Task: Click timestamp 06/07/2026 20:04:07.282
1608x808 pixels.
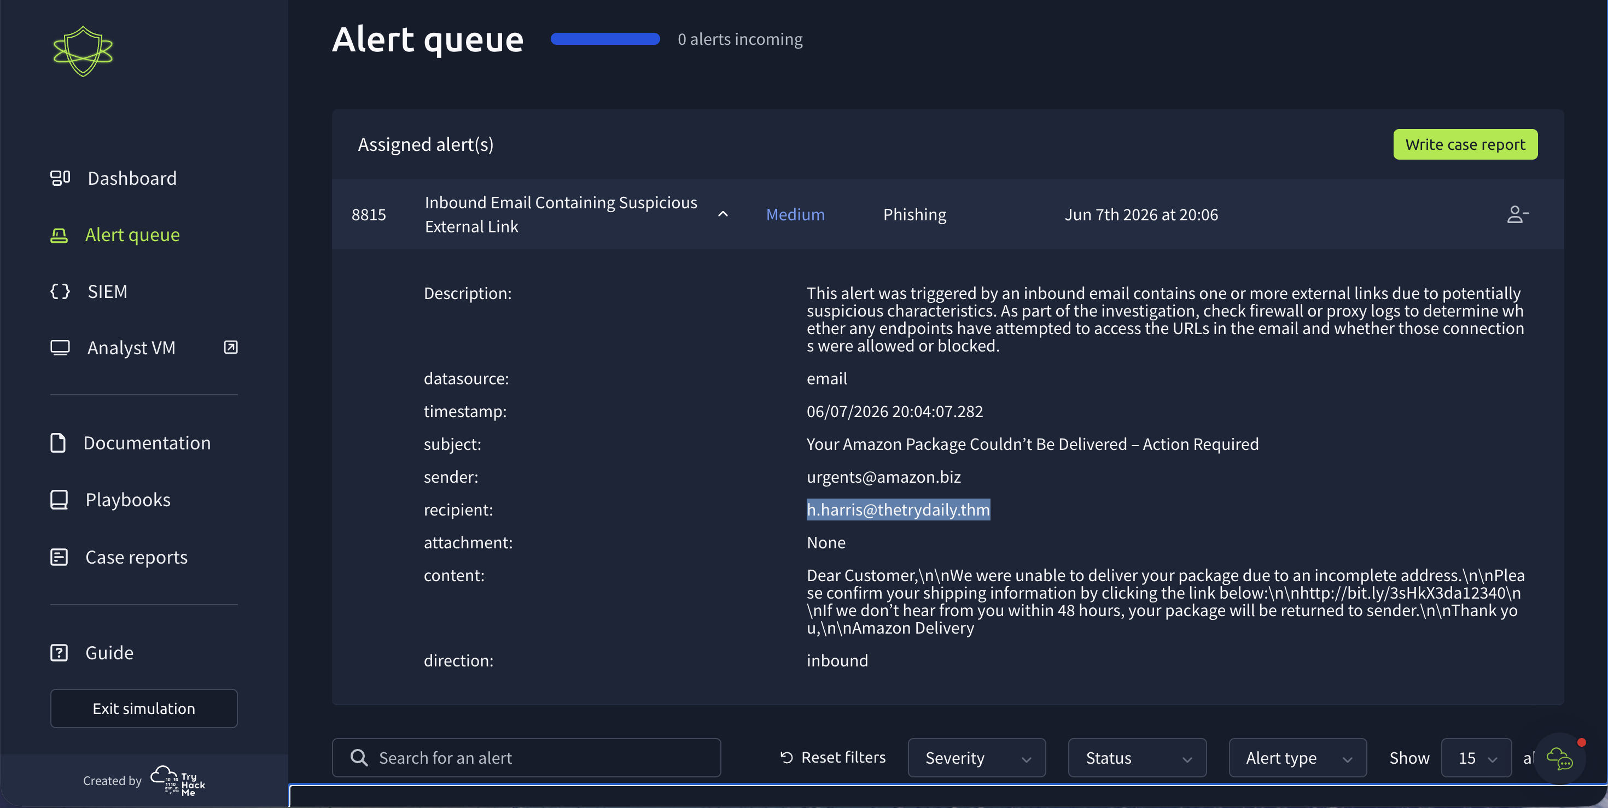Action: point(894,411)
